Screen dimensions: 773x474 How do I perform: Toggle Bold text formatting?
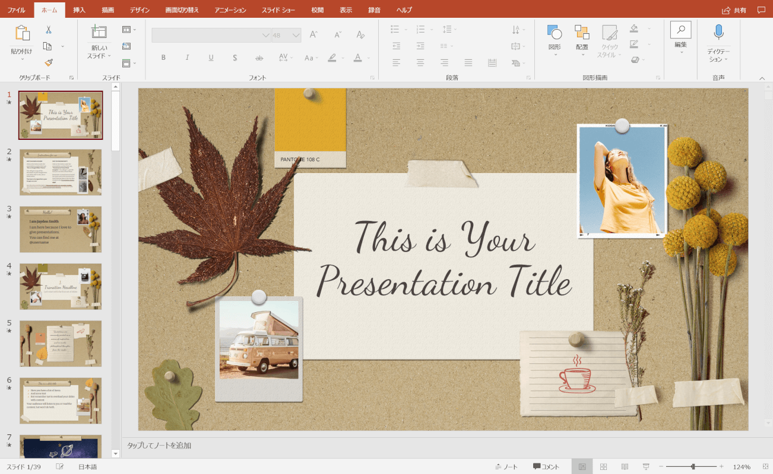(x=164, y=58)
